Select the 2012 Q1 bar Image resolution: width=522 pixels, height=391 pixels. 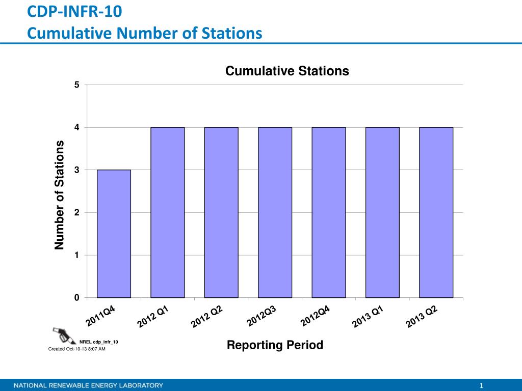(x=167, y=212)
